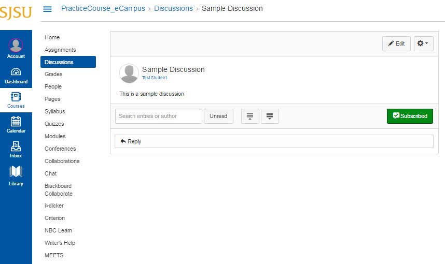Click the Test Student author link

coord(154,78)
